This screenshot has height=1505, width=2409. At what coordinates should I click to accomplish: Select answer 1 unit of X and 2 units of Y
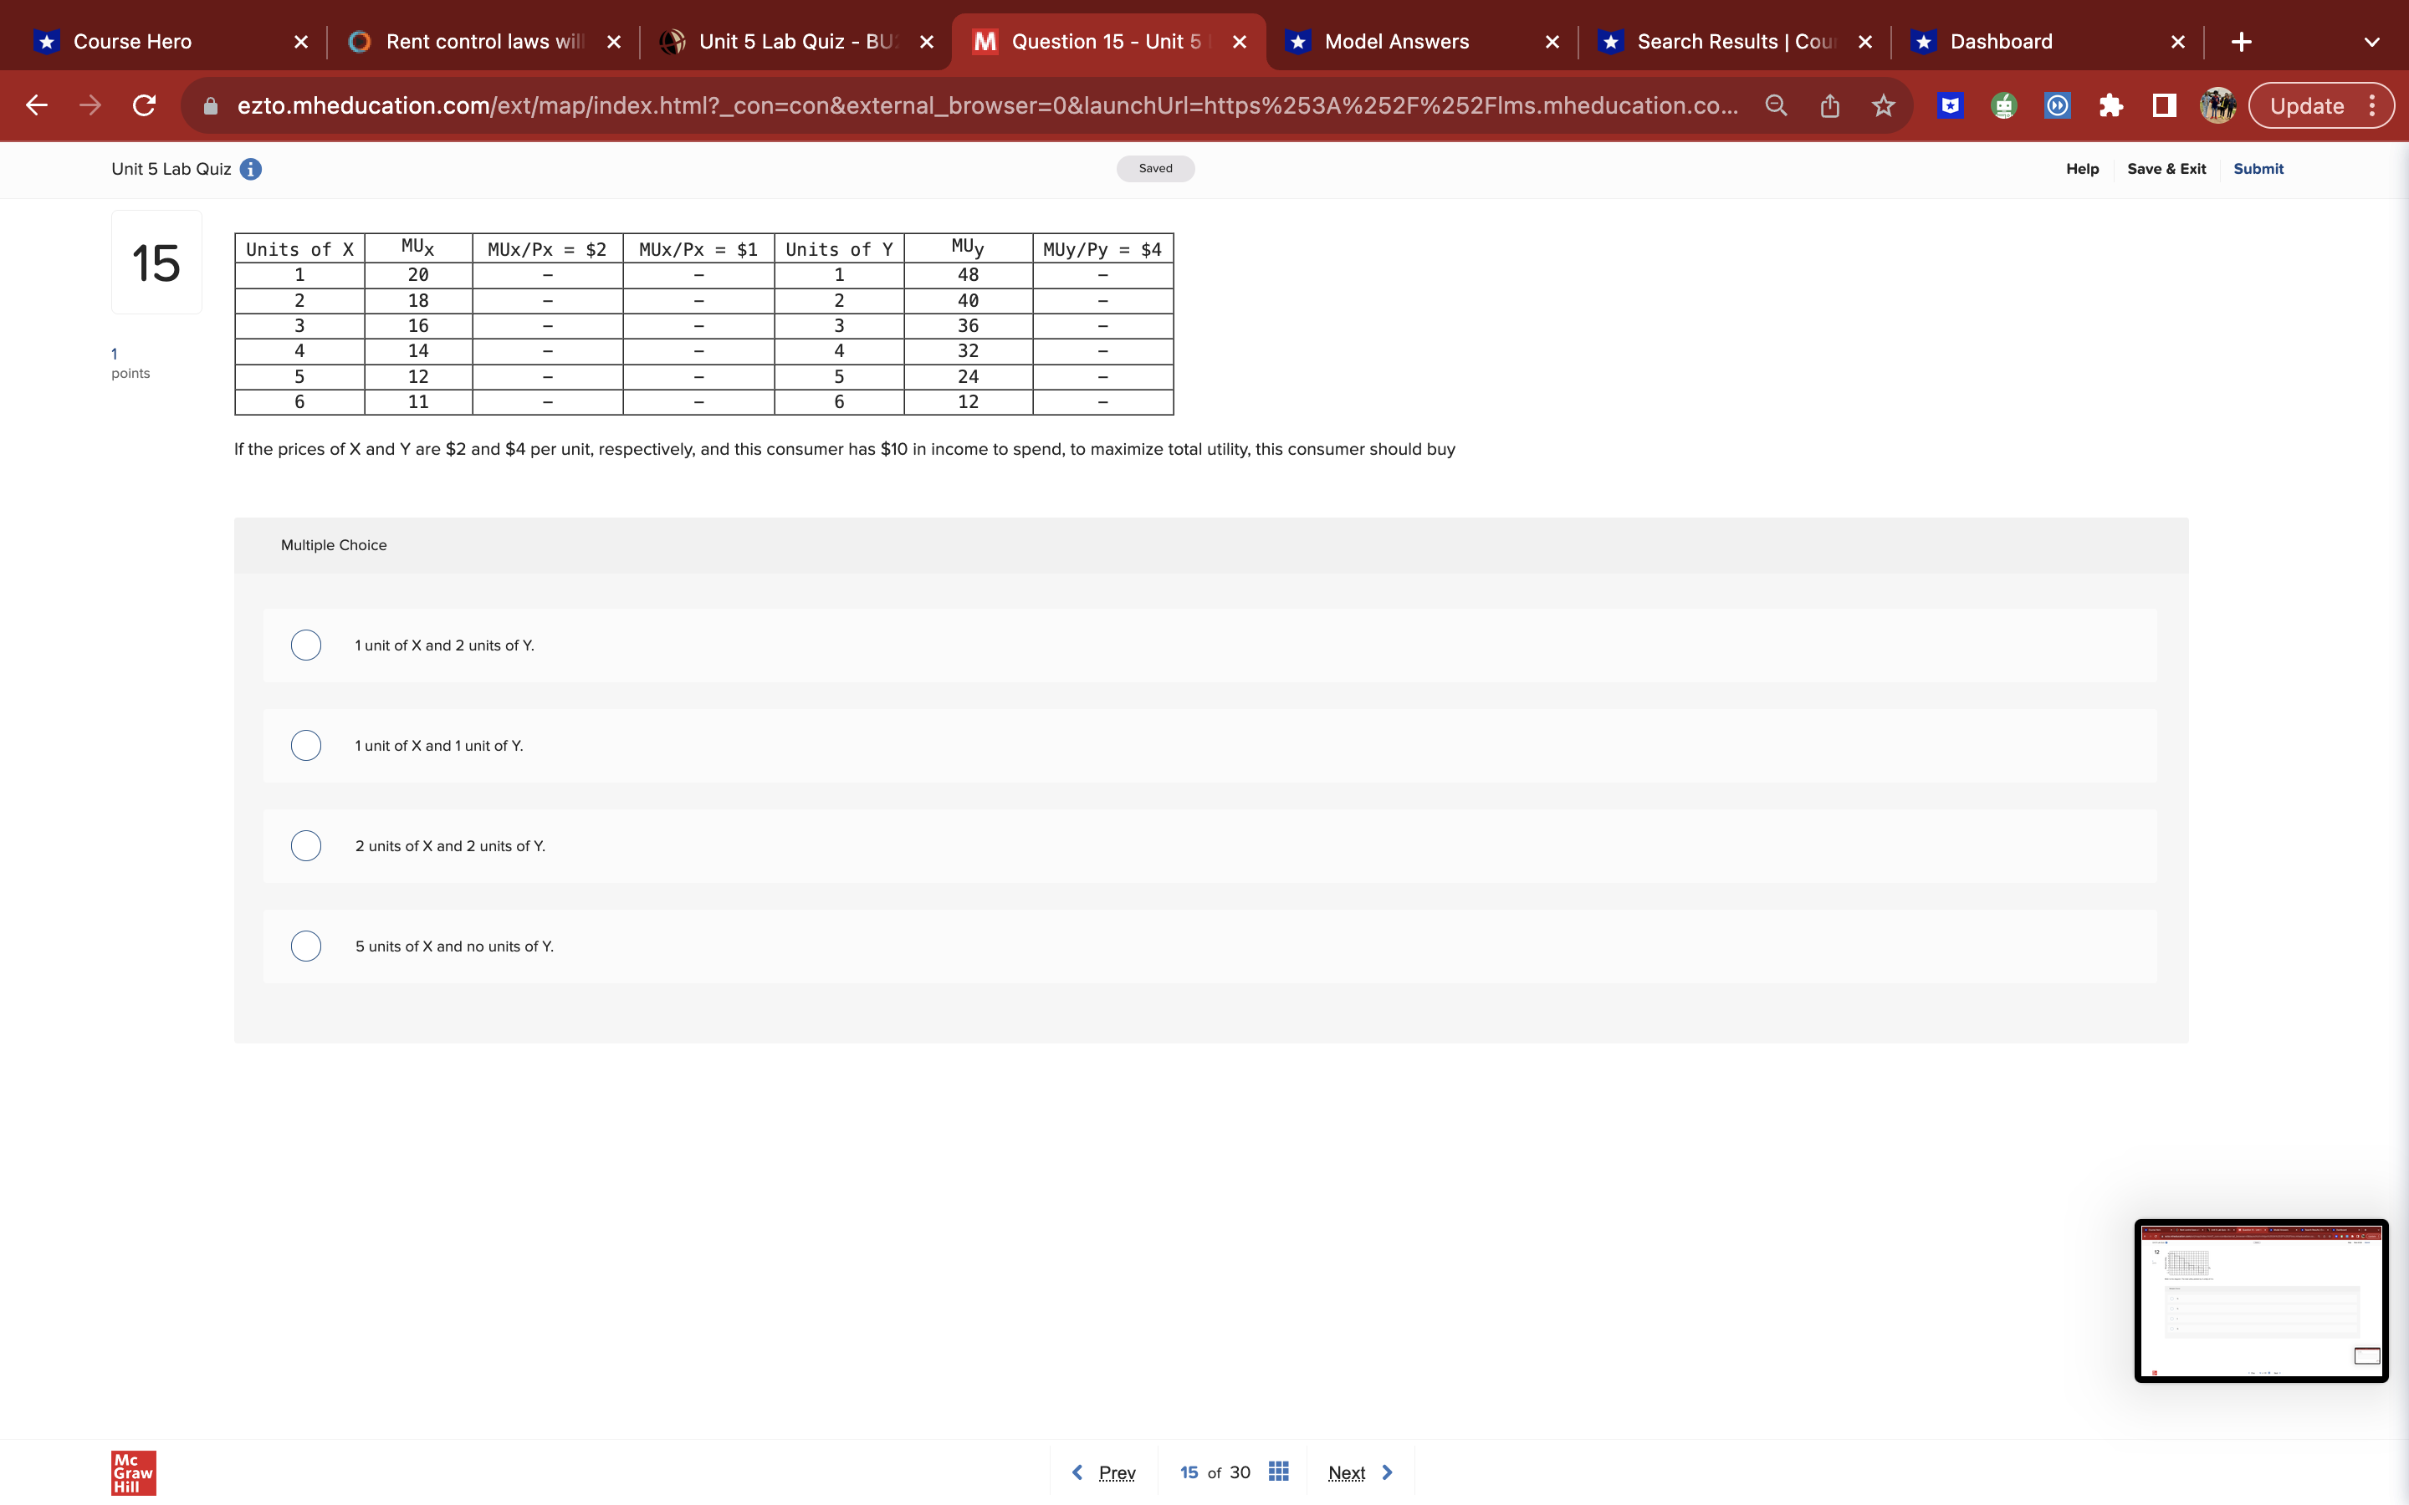tap(305, 645)
